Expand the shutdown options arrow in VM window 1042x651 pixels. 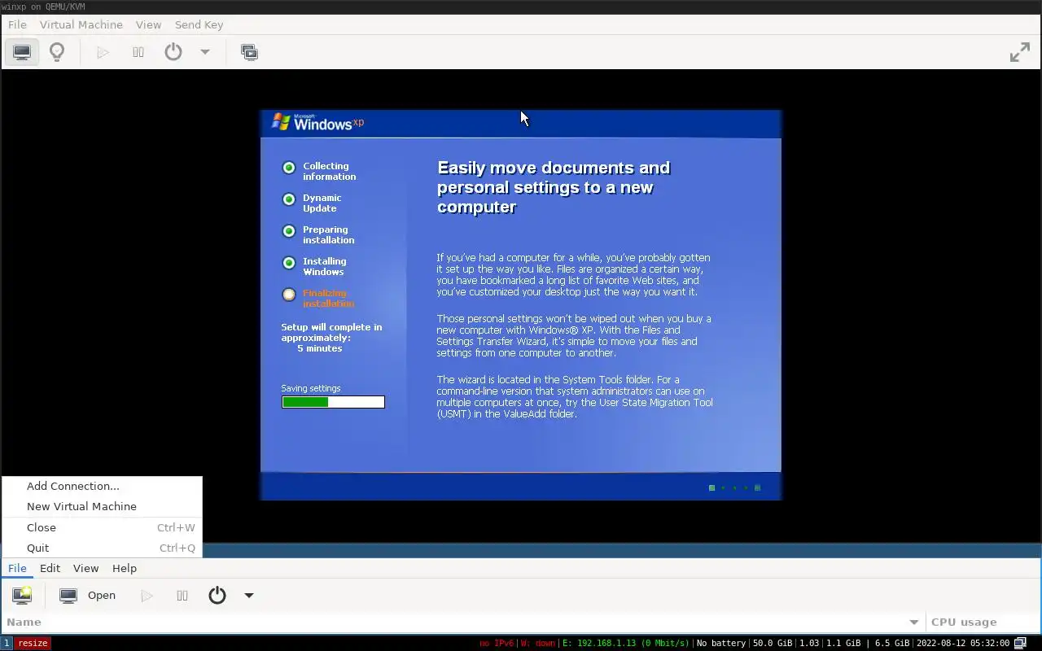click(x=205, y=52)
